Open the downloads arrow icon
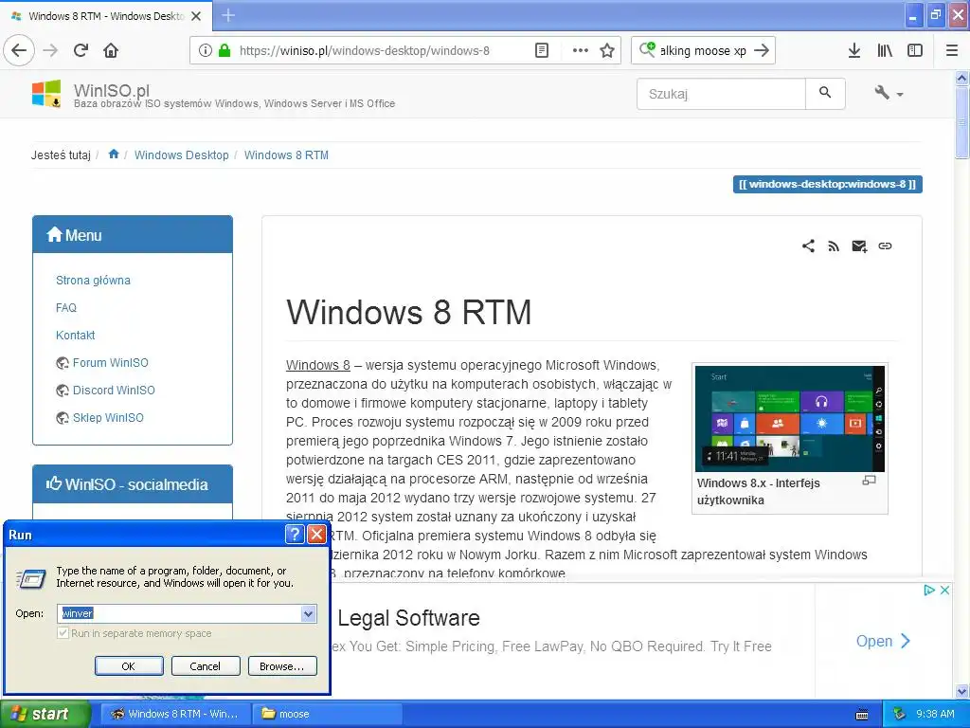Viewport: 970px width, 728px height. pos(854,50)
